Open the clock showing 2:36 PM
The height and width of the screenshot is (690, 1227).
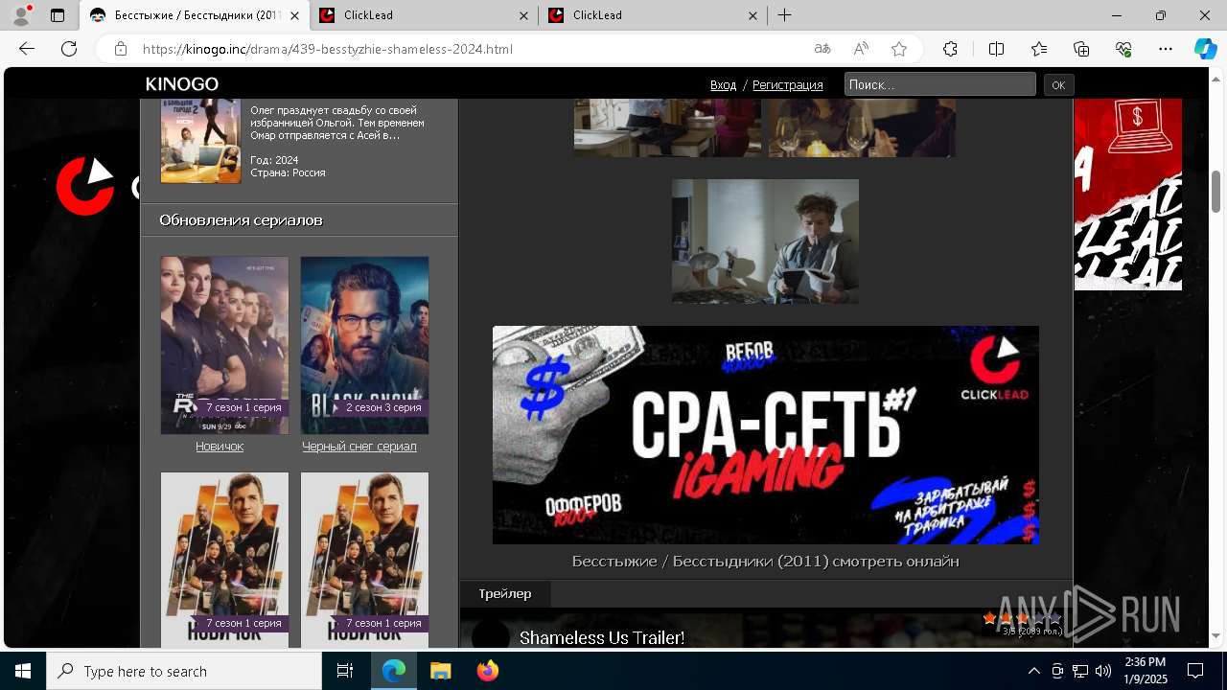pos(1146,671)
